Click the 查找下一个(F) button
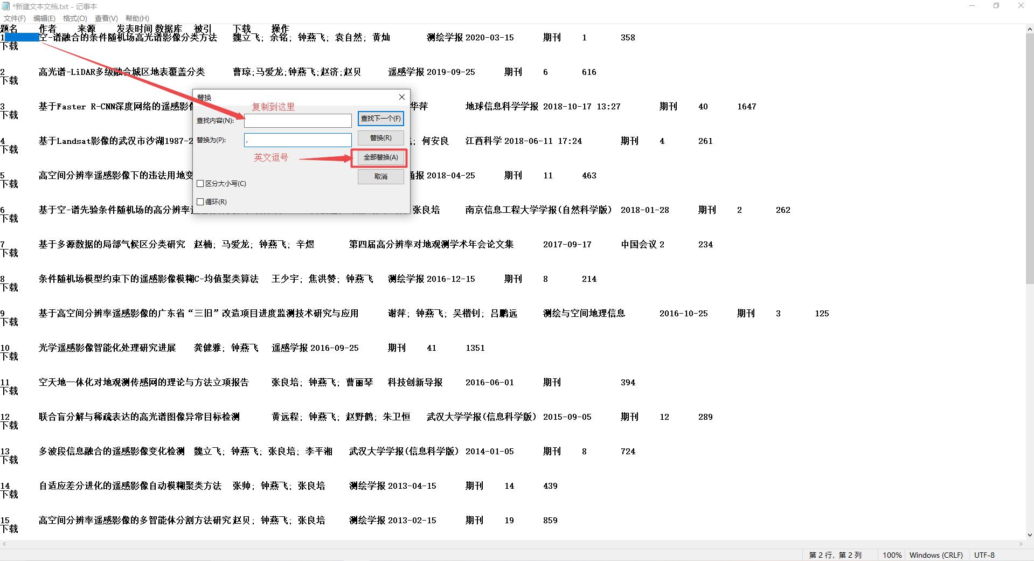1034x561 pixels. (380, 119)
